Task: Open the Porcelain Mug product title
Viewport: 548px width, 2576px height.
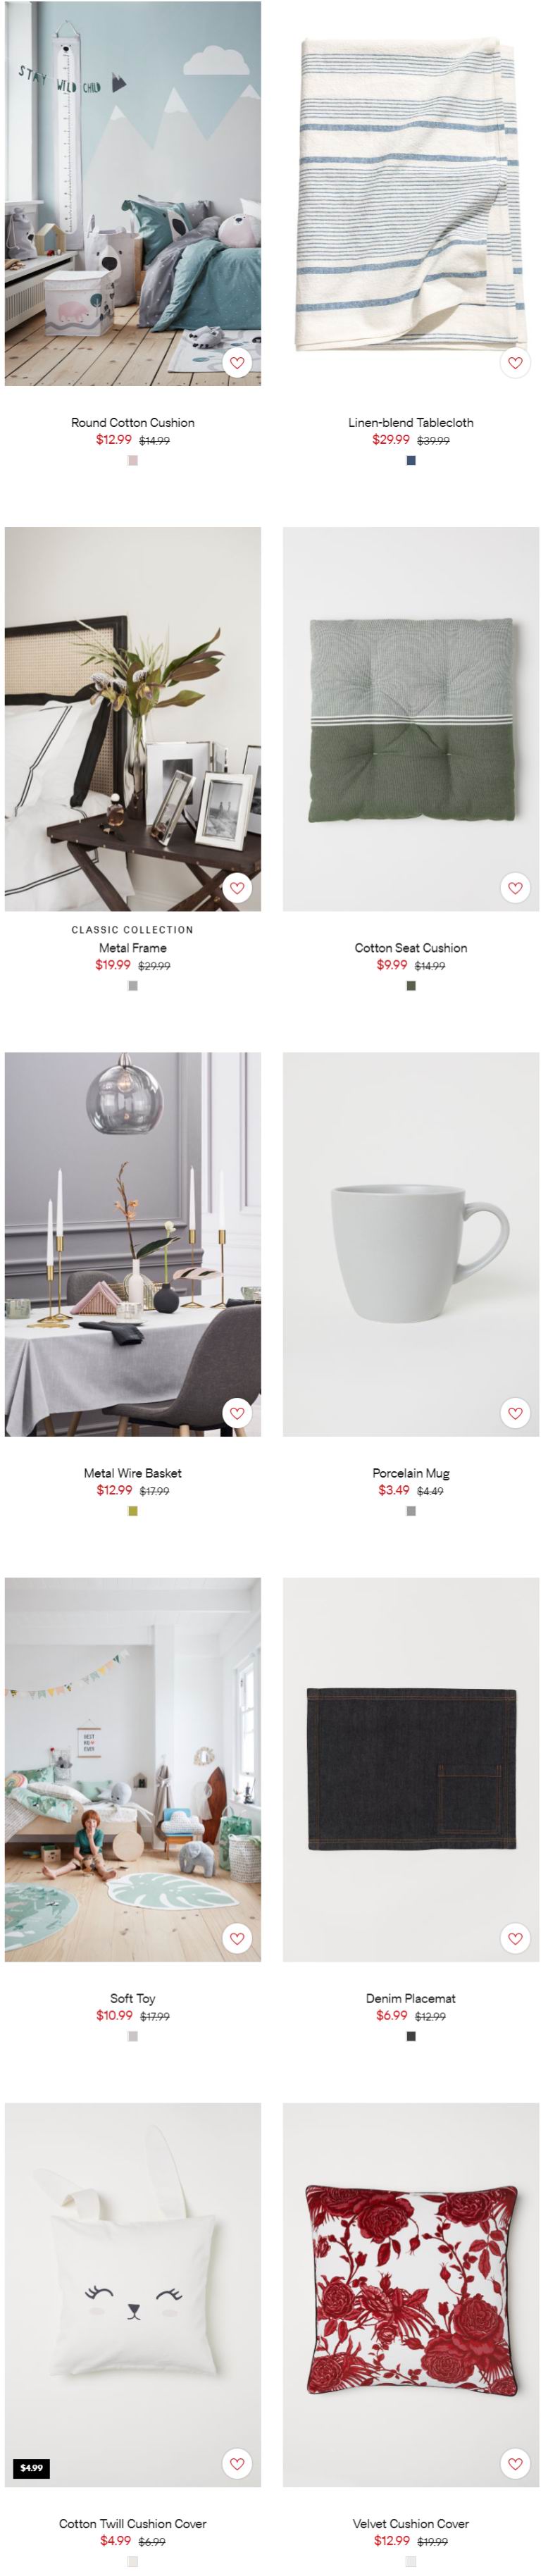Action: pyautogui.click(x=411, y=1473)
